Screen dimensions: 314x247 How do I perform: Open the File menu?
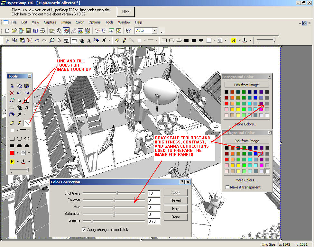(14, 22)
